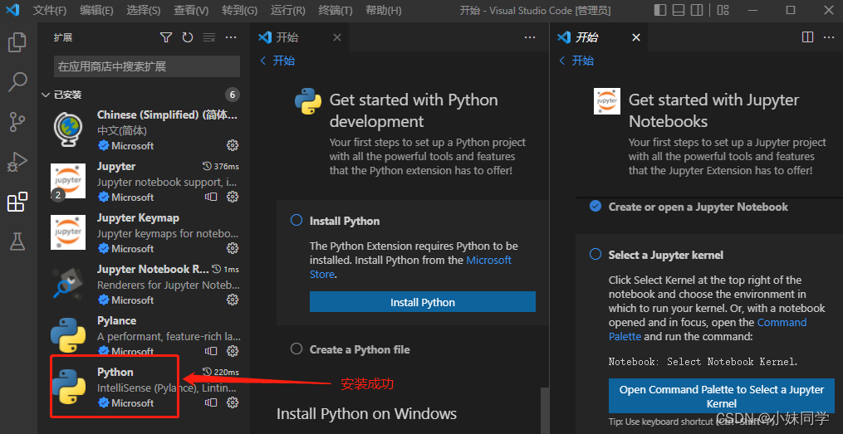Collapse the 已安装 section chevron
This screenshot has height=434, width=843.
(46, 95)
